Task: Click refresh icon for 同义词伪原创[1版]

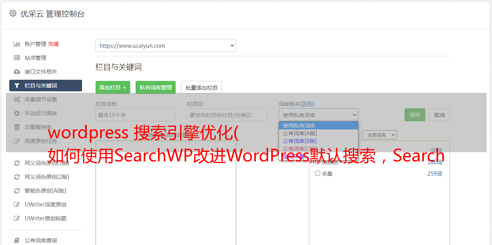Action: pyautogui.click(x=17, y=163)
